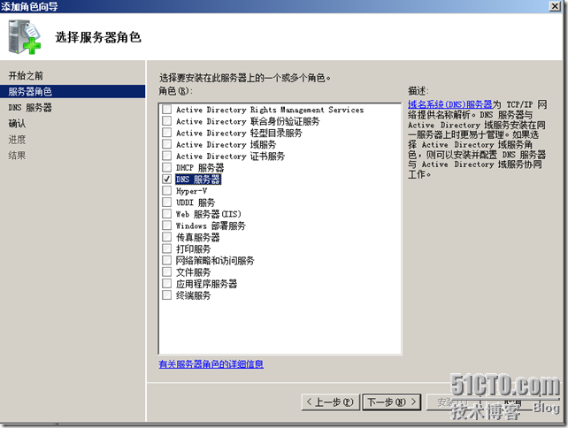This screenshot has height=428, width=568.
Task: Enable Active Directory 证书服务 checkbox
Action: (x=166, y=156)
